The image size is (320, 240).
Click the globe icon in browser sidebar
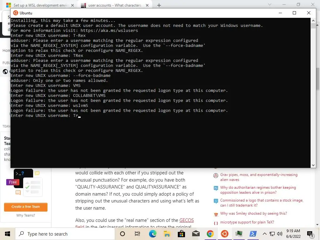5,72
